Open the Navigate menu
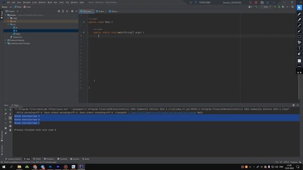This screenshot has width=303, height=170. (27, 2)
